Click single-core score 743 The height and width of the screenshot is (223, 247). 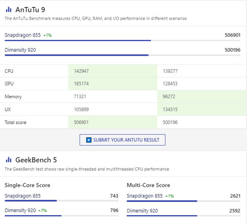[x=114, y=196]
